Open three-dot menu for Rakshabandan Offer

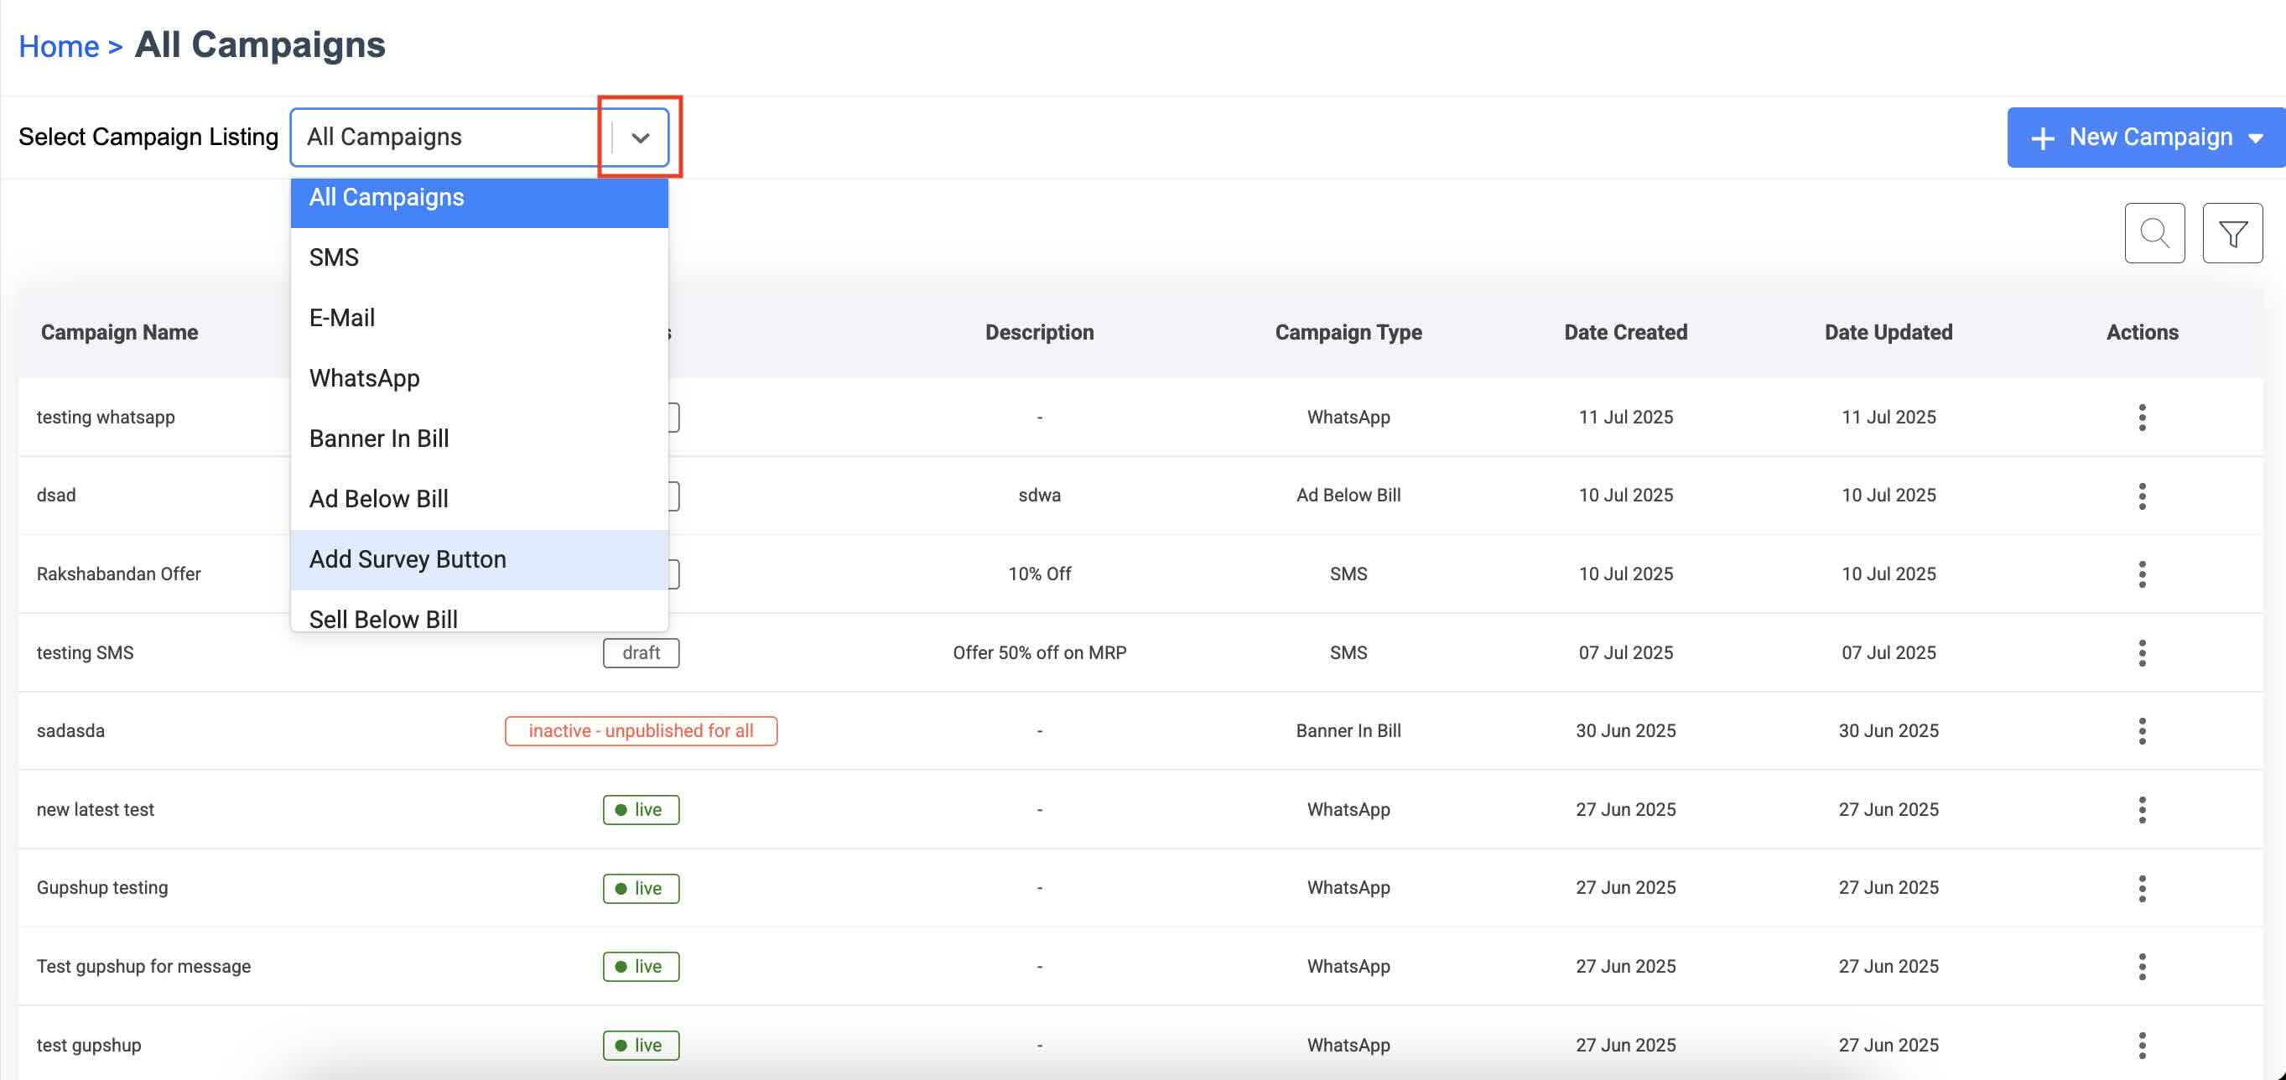[2142, 574]
